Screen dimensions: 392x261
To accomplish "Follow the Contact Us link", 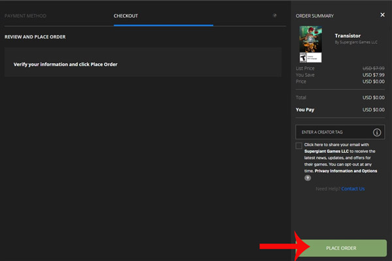I will [x=353, y=189].
